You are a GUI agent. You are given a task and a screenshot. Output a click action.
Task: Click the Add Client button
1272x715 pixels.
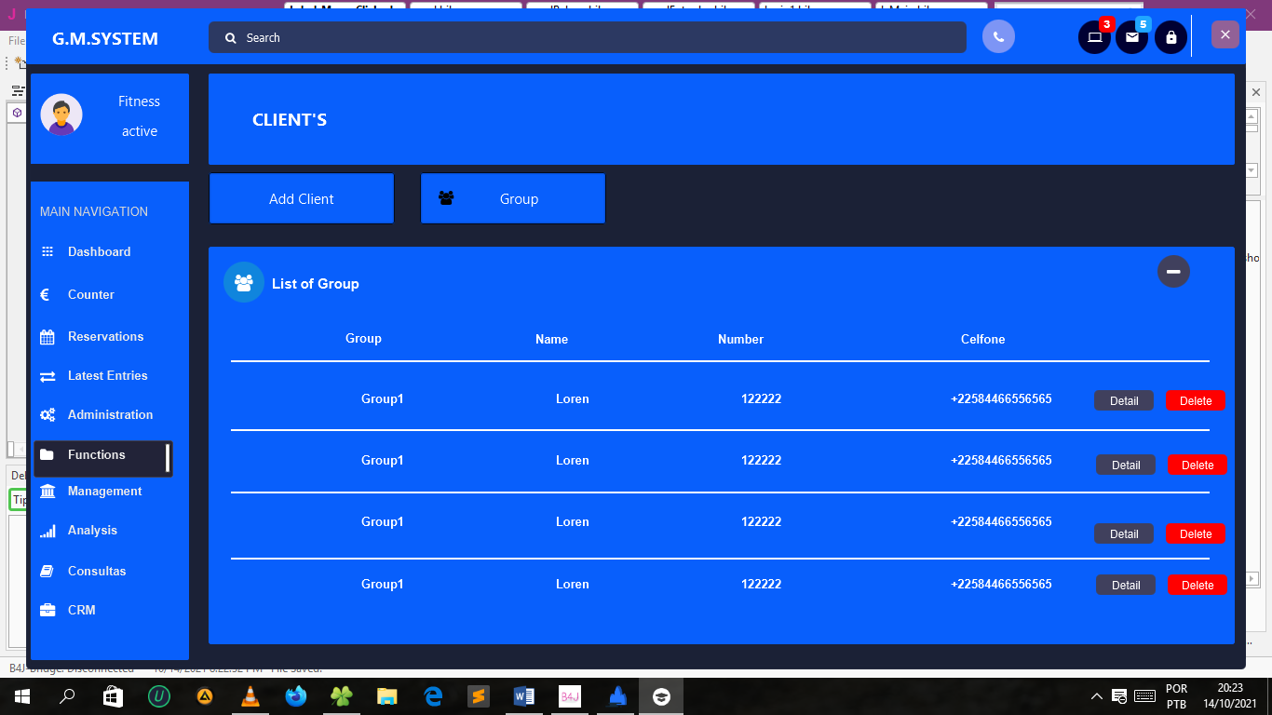[x=302, y=198]
